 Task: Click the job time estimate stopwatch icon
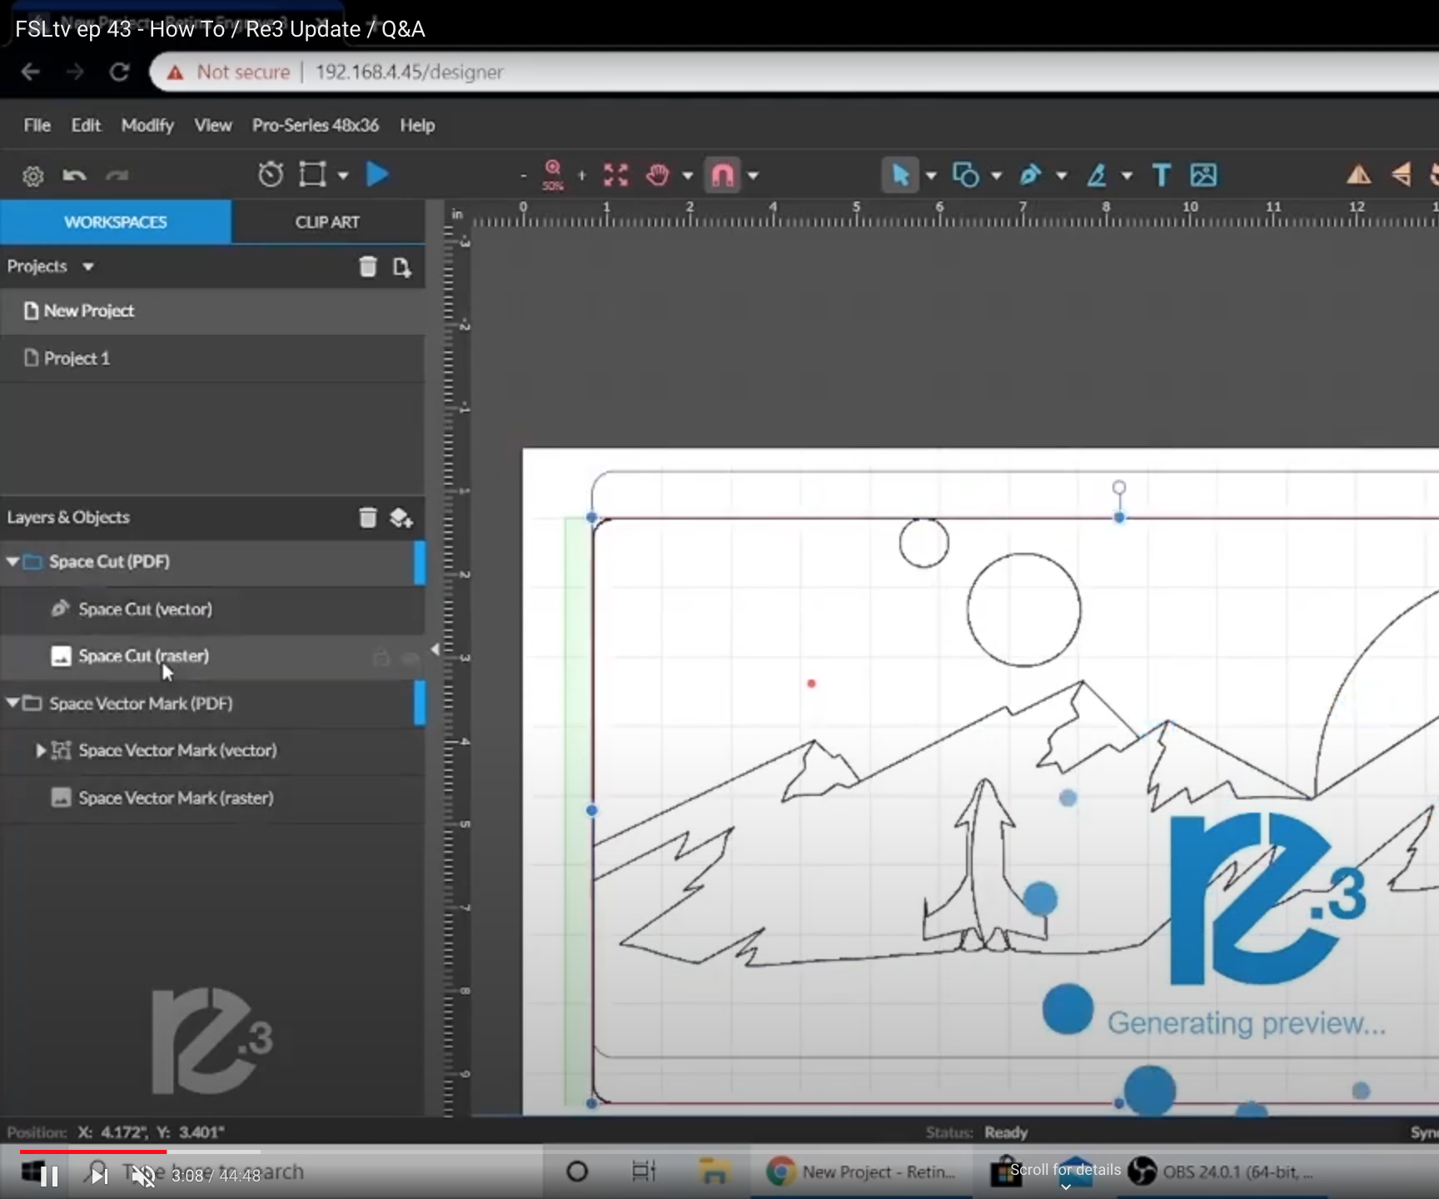pyautogui.click(x=271, y=175)
